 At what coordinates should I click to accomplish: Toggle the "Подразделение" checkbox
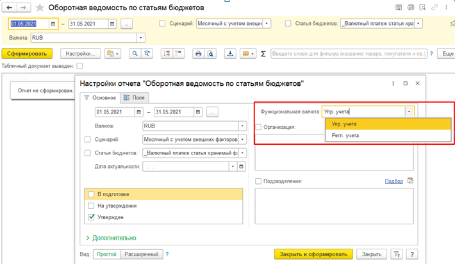(x=258, y=181)
